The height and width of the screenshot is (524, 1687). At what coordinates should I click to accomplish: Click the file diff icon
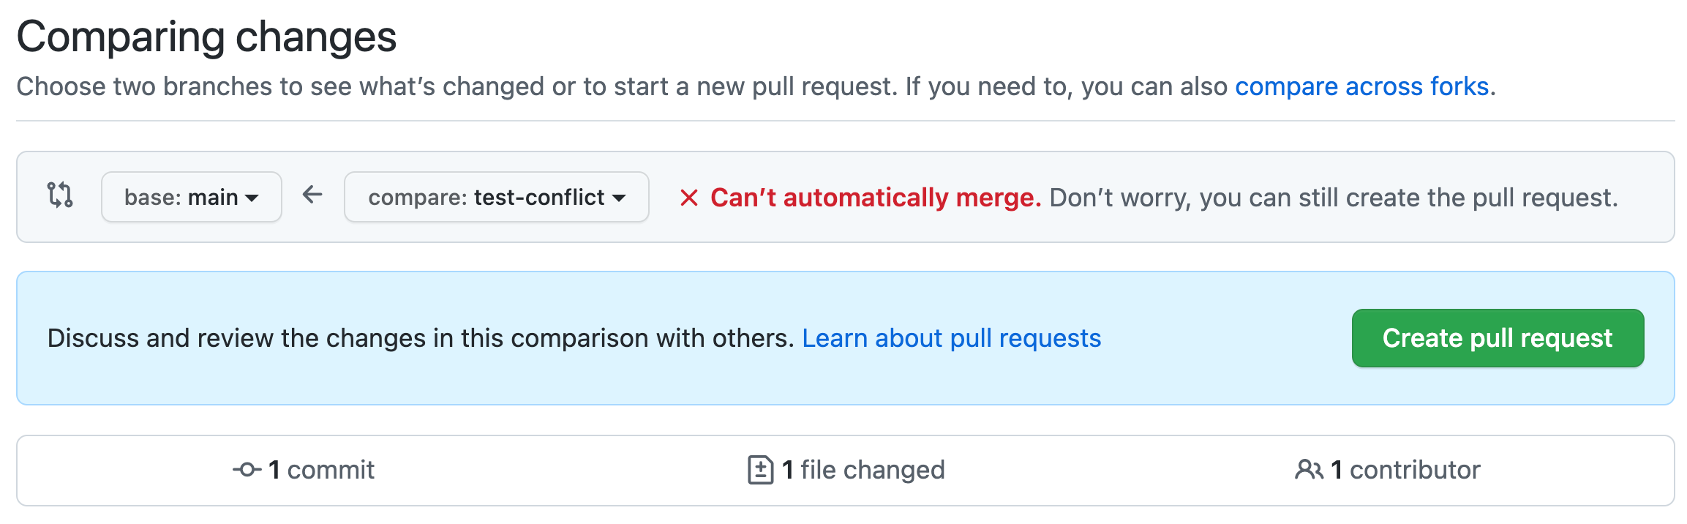(760, 470)
